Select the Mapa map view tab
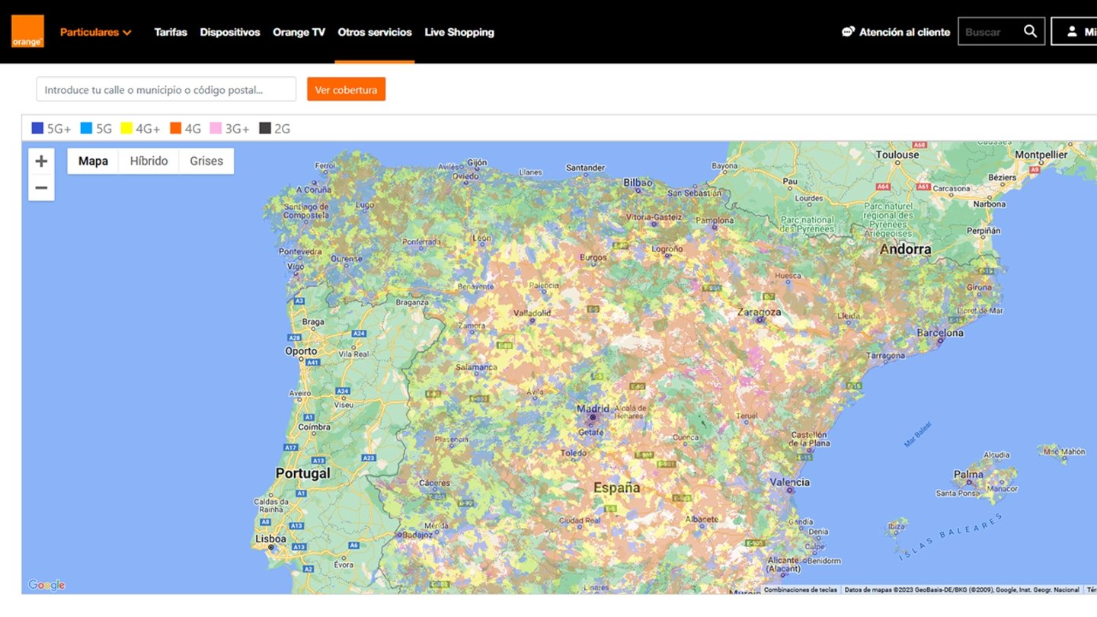 coord(93,161)
